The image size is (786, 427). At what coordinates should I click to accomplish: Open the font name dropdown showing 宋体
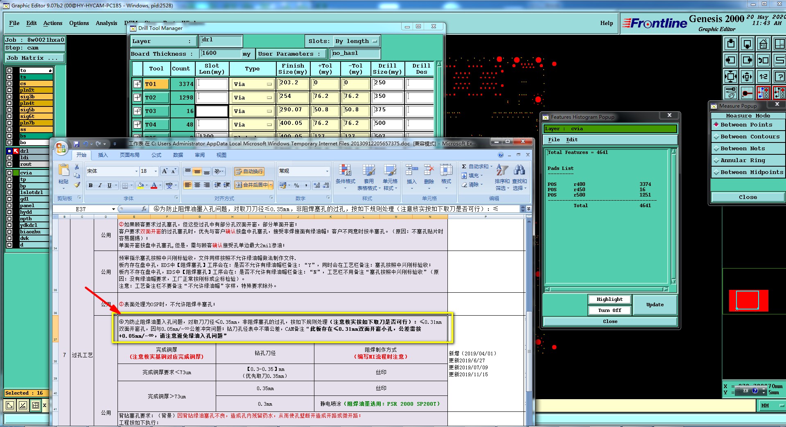[136, 171]
